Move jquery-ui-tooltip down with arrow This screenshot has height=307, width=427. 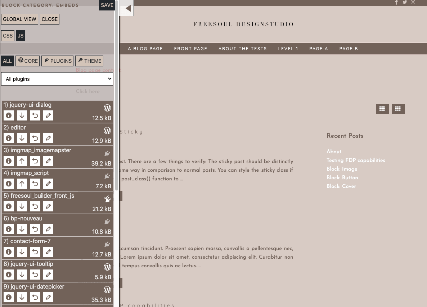[x=22, y=275]
